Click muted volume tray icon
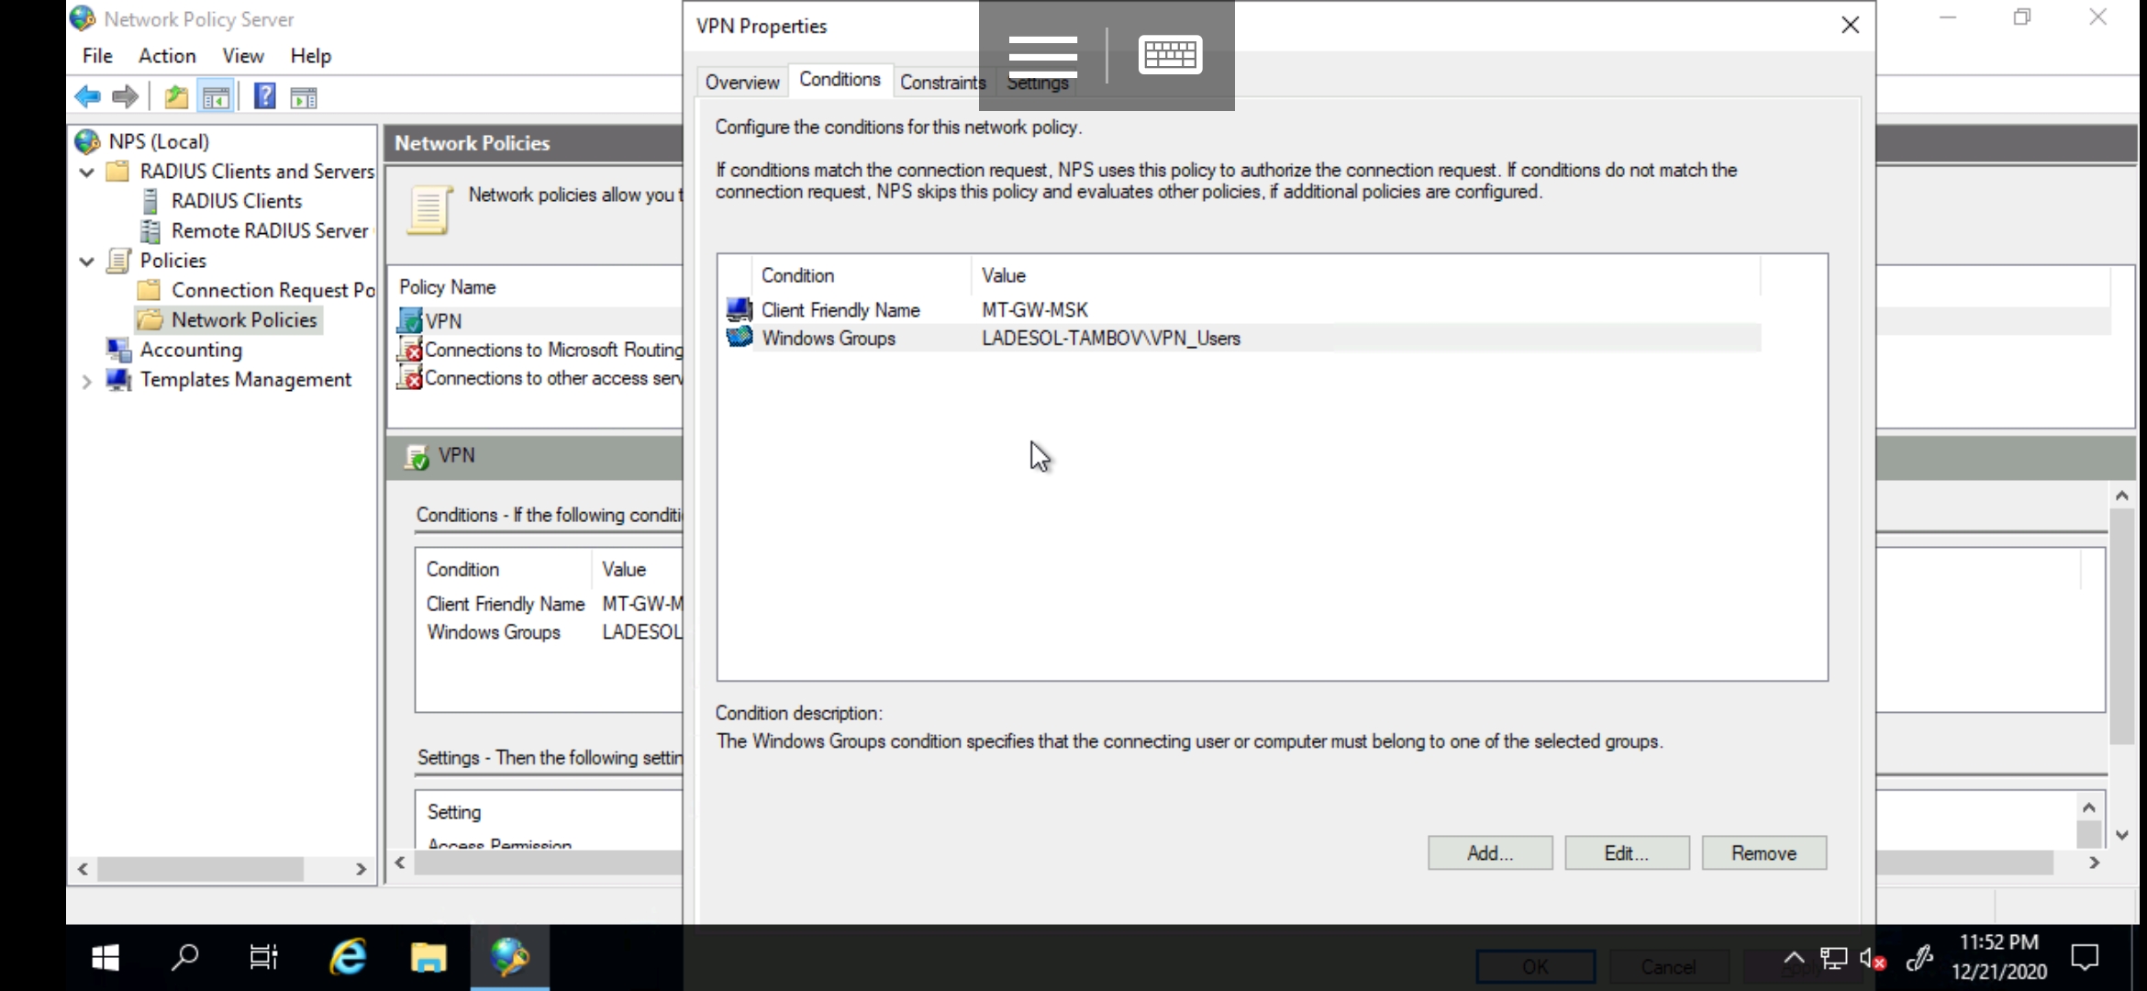Viewport: 2147px width, 991px height. [x=1873, y=959]
